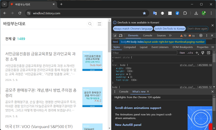The height and width of the screenshot is (130, 216).
Task: Reload the current page
Action: tap(20, 13)
